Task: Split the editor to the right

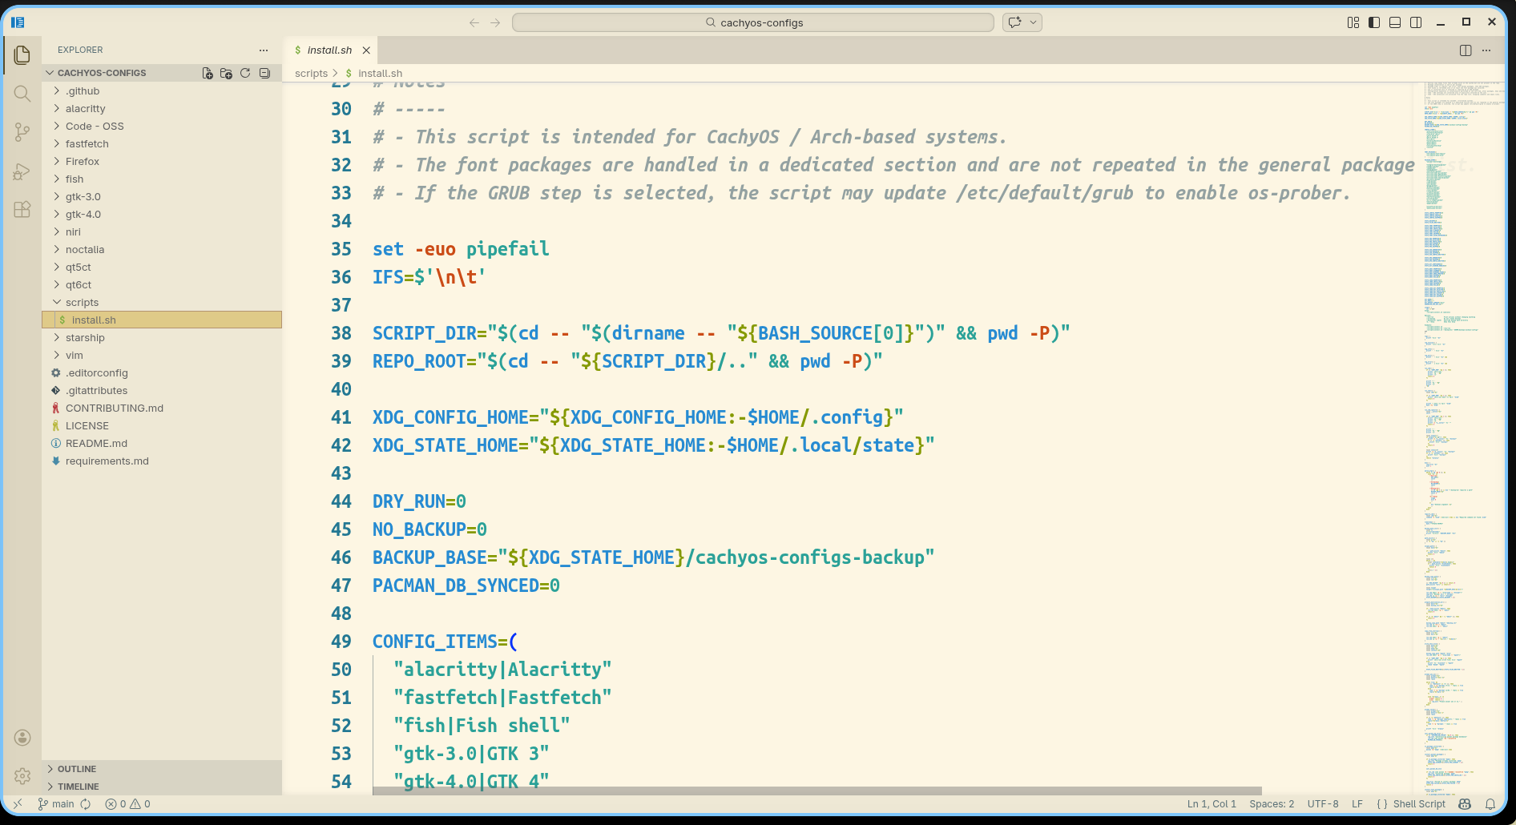Action: click(x=1466, y=50)
